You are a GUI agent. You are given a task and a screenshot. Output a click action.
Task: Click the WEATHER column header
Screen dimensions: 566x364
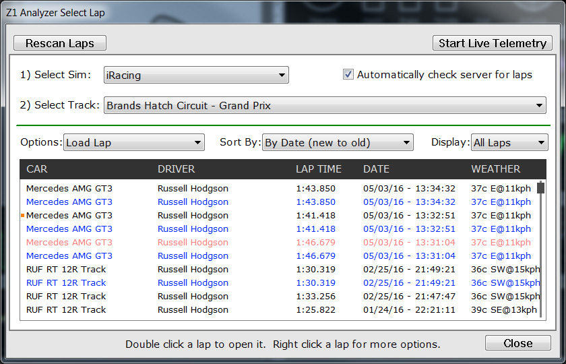tap(496, 169)
